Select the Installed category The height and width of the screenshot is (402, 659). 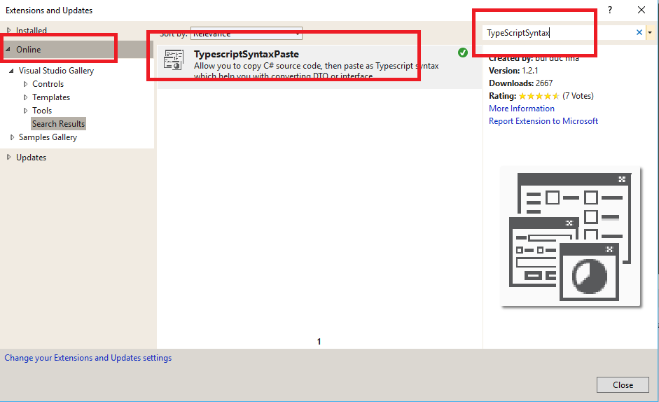click(32, 31)
